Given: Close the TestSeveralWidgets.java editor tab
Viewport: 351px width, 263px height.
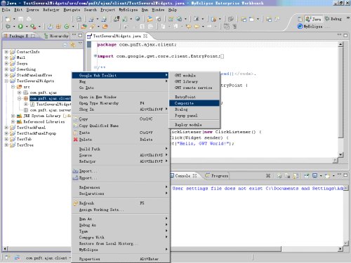Looking at the screenshot, I should tap(145, 36).
